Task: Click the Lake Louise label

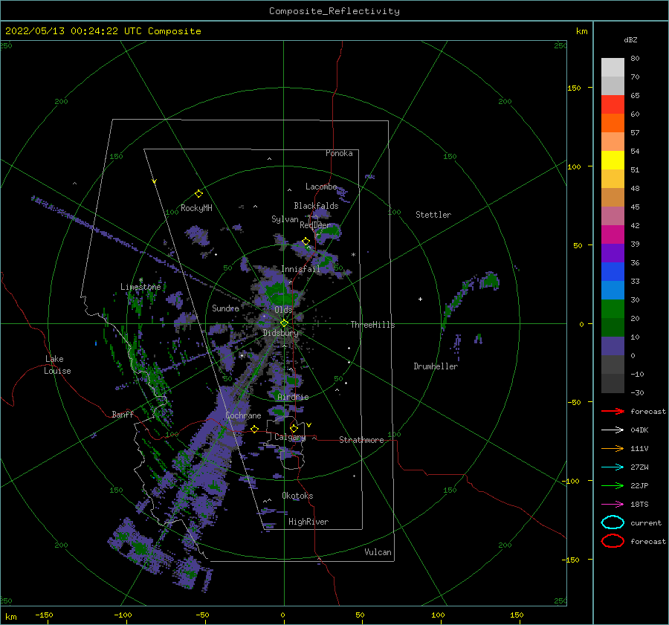Action: pos(57,365)
